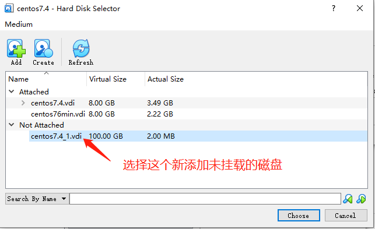375x229 pixels.
Task: Sort by the Name column header
Action: tap(46, 79)
